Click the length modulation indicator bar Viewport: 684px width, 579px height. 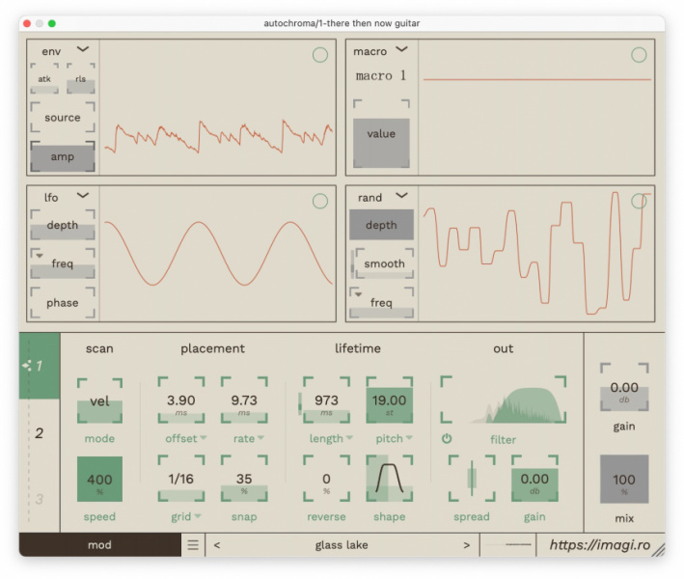click(x=300, y=404)
